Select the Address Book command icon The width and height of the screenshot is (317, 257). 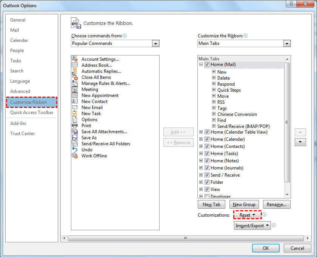[x=75, y=65]
